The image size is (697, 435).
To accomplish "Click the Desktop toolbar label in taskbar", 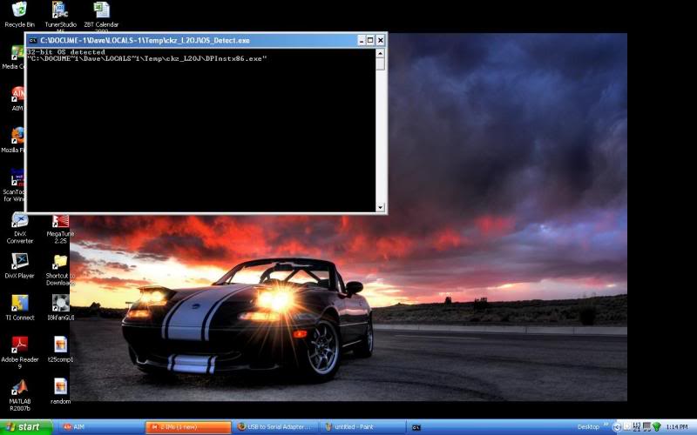I will (x=588, y=427).
